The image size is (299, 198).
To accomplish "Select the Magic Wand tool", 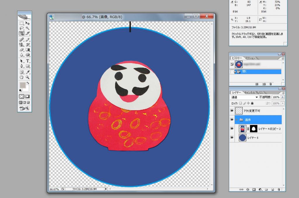I will [x=28, y=28].
